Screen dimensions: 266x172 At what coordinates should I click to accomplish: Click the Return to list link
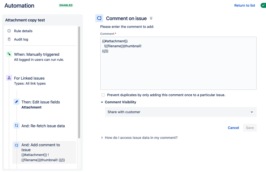(x=245, y=5)
